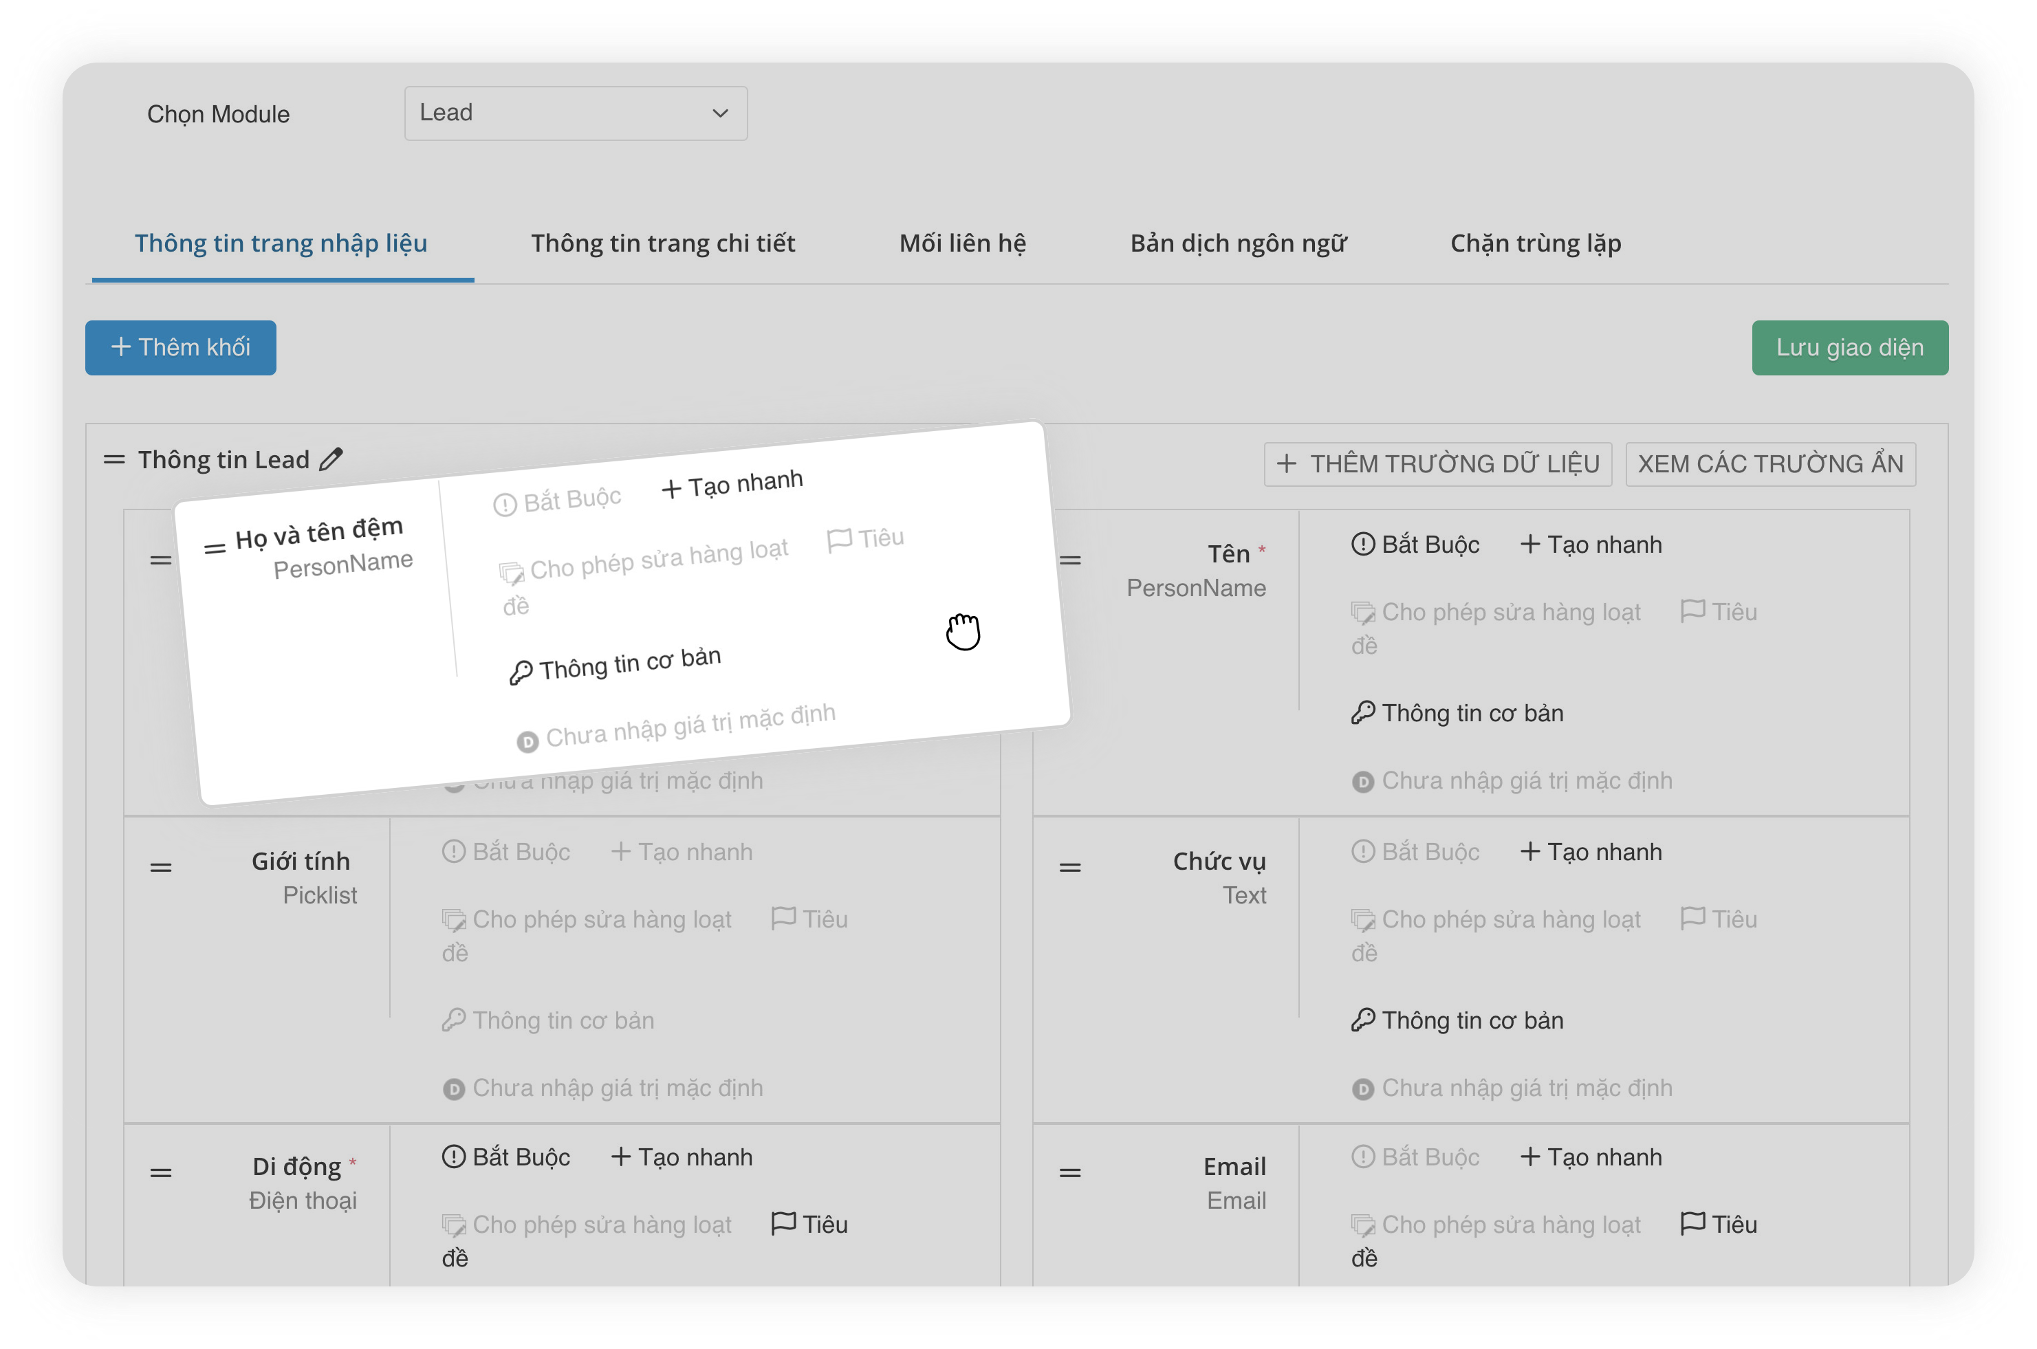
Task: Click drag handle of Thông tin Lead block
Action: [x=114, y=459]
